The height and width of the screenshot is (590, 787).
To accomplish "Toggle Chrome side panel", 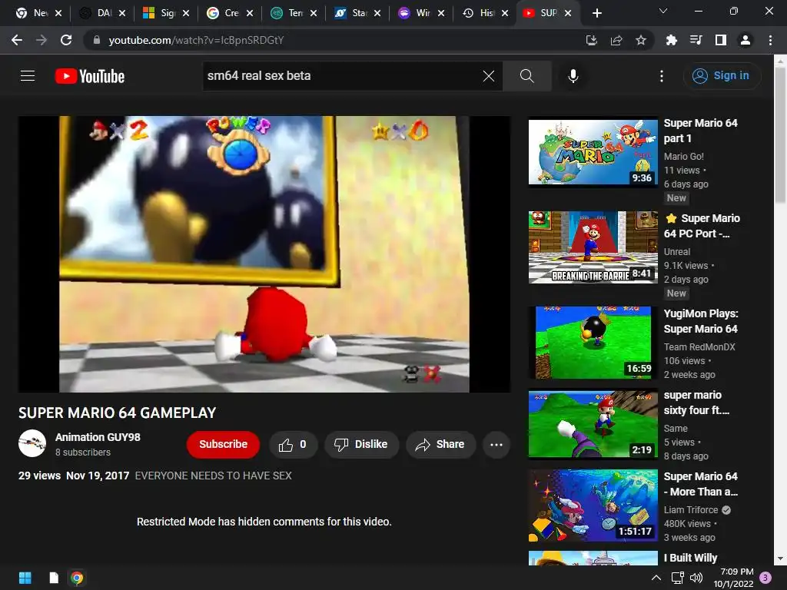I will point(721,40).
